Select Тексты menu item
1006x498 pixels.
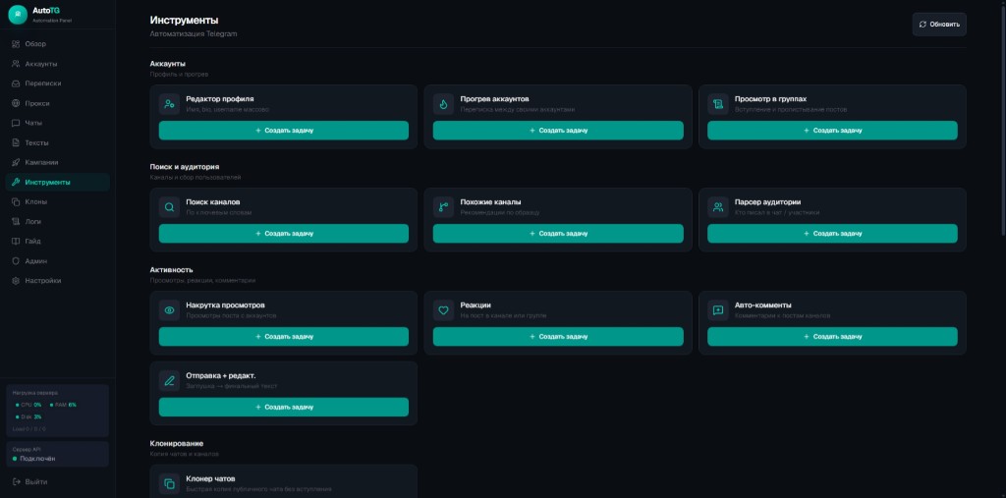tap(58, 143)
